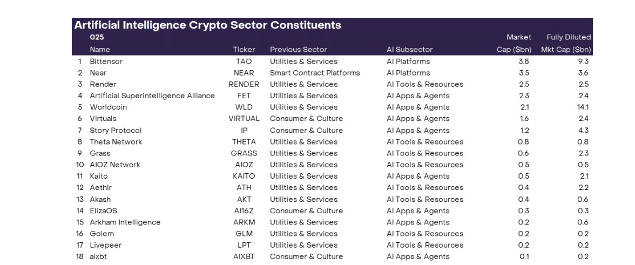Select the TAO ticker
635x265 pixels.
point(244,62)
